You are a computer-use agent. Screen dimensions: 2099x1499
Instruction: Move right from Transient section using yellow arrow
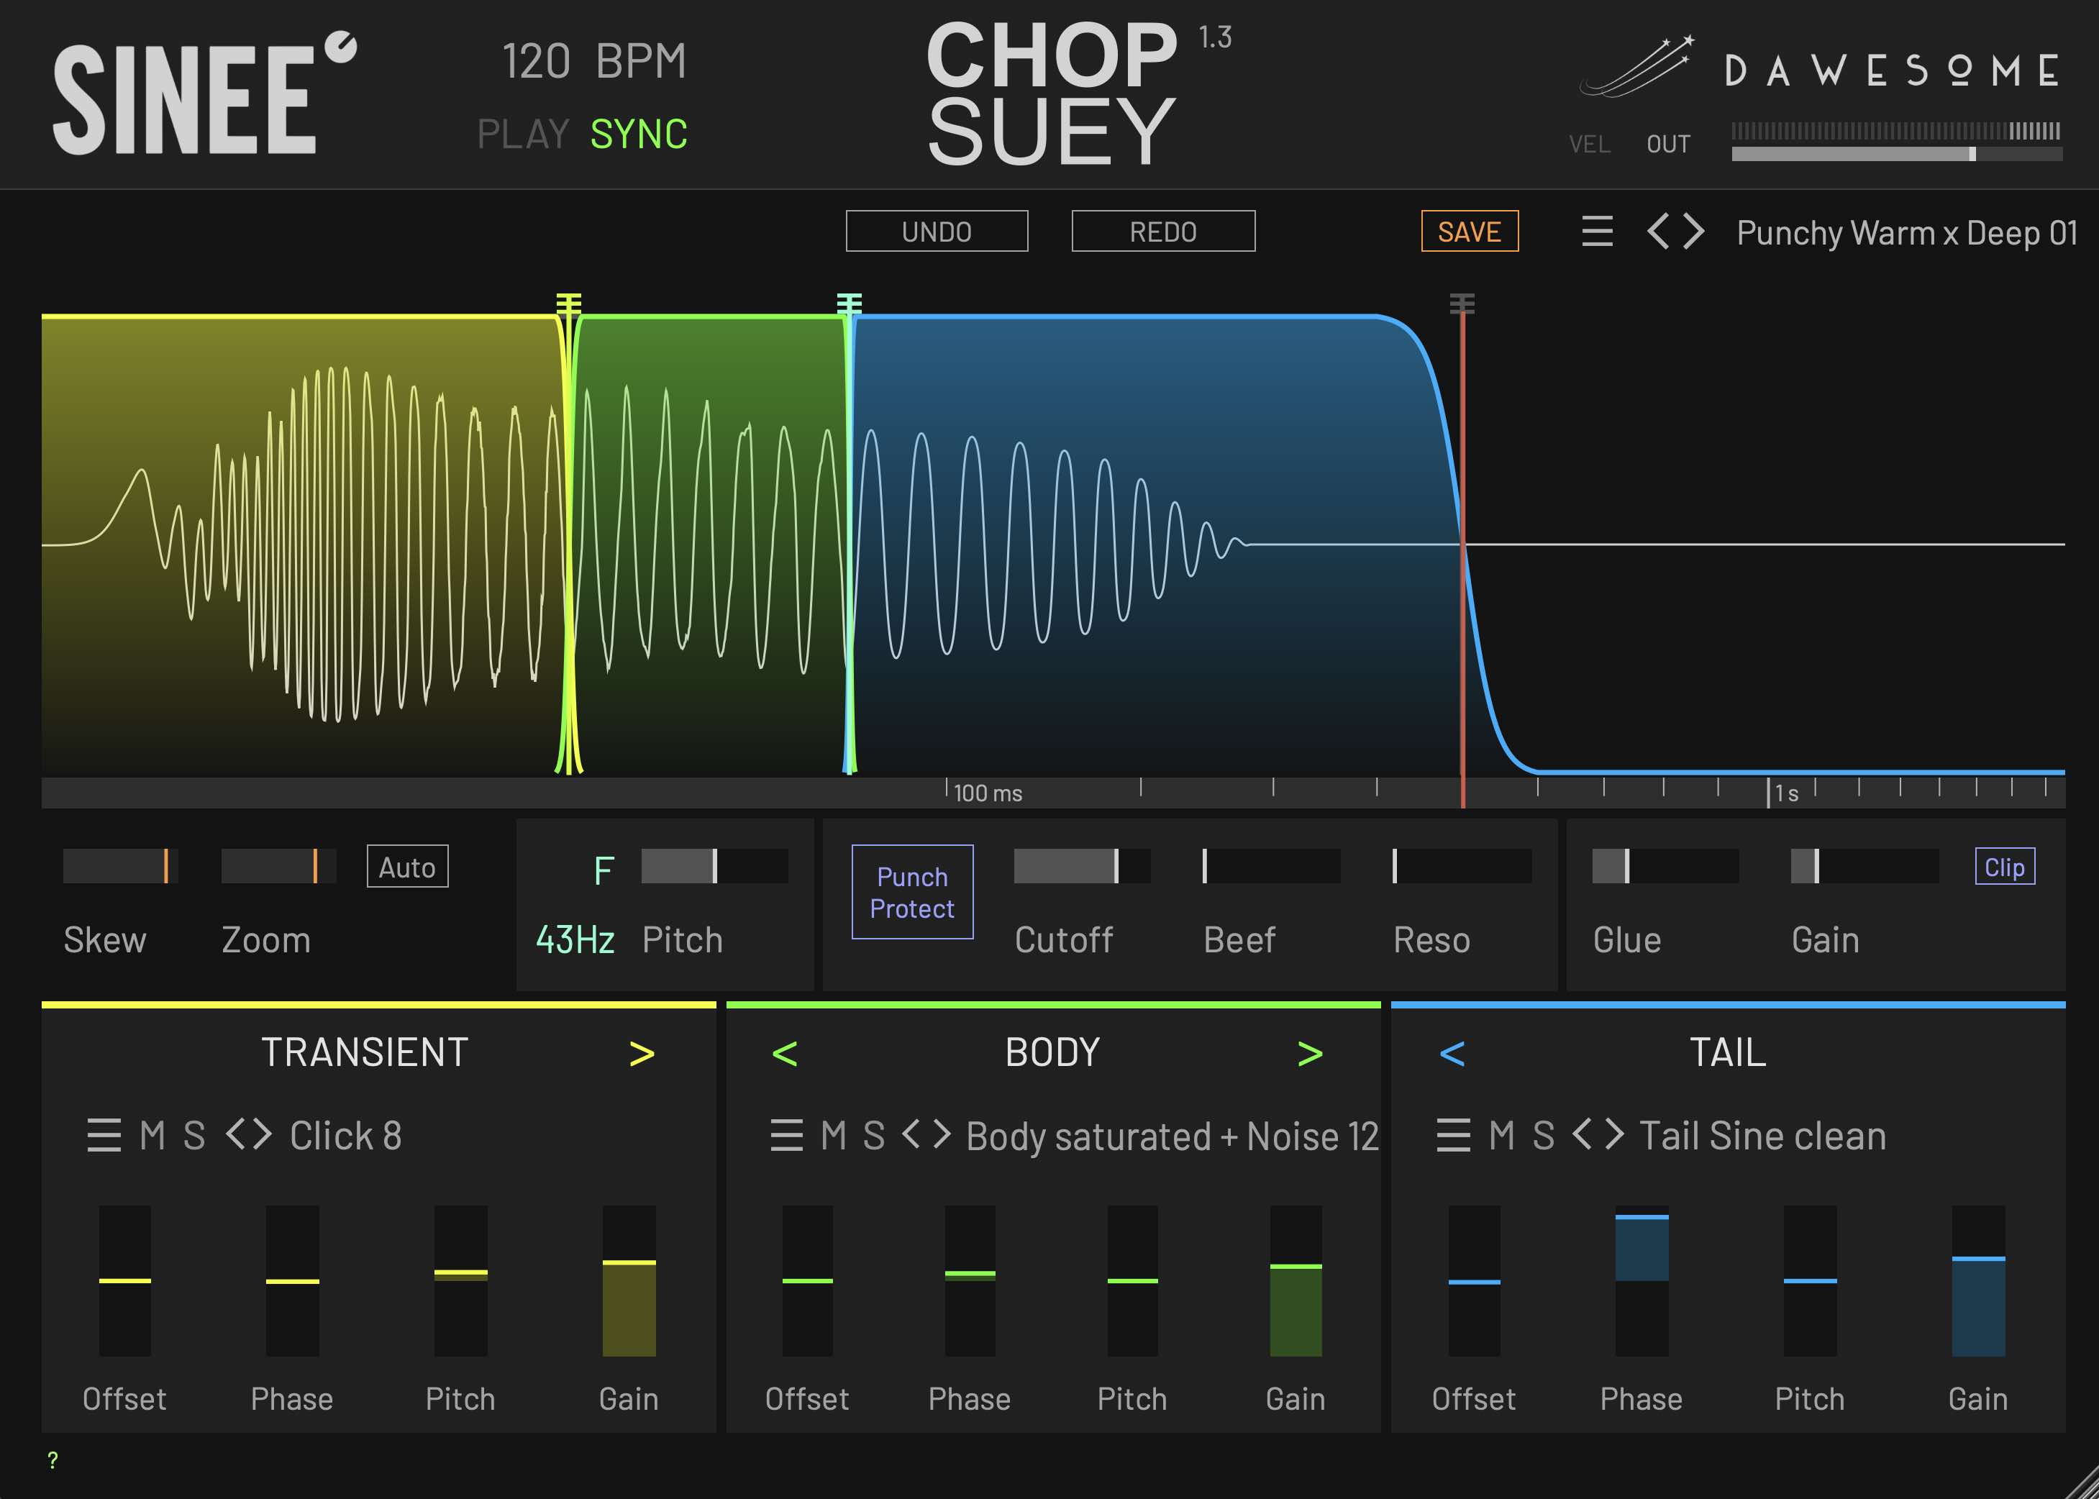[x=642, y=1053]
